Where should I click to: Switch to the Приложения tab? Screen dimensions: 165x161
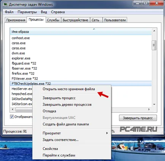tap(16, 20)
